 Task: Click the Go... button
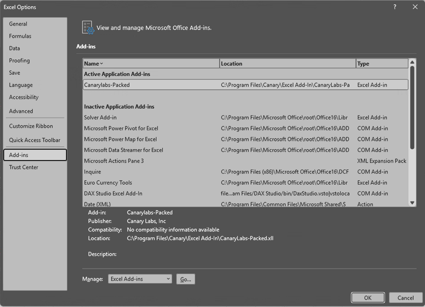[x=186, y=279]
